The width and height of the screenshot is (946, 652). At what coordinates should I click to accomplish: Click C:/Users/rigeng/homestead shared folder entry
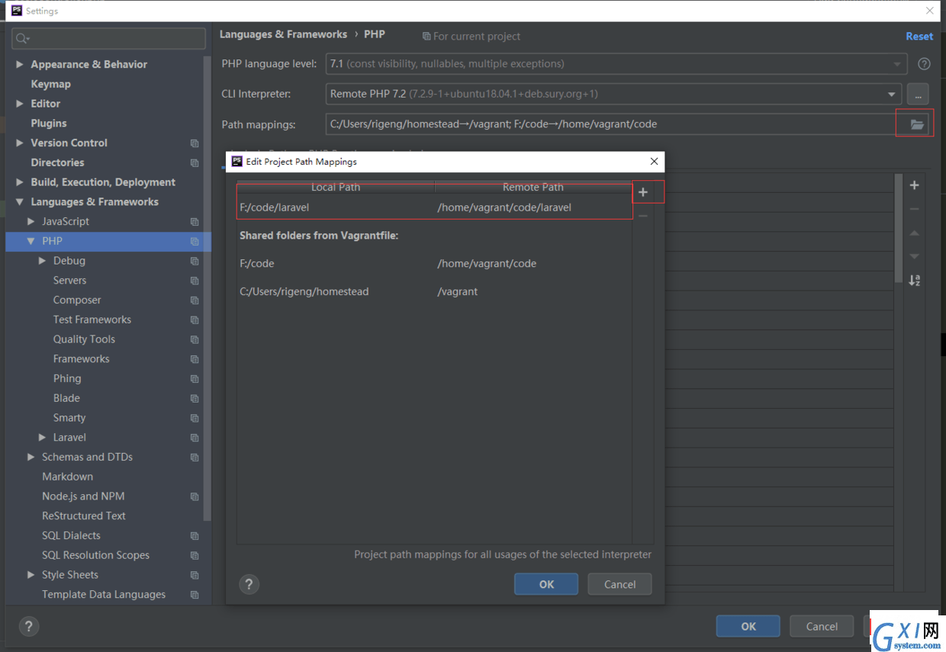click(304, 292)
